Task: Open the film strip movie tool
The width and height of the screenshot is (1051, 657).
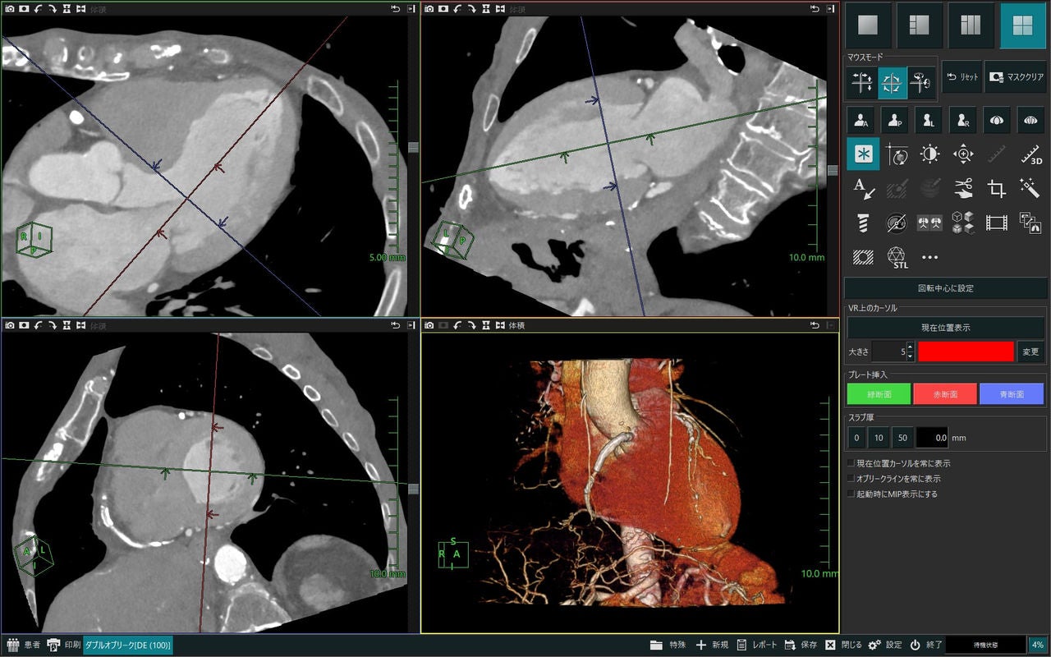Action: pos(997,223)
